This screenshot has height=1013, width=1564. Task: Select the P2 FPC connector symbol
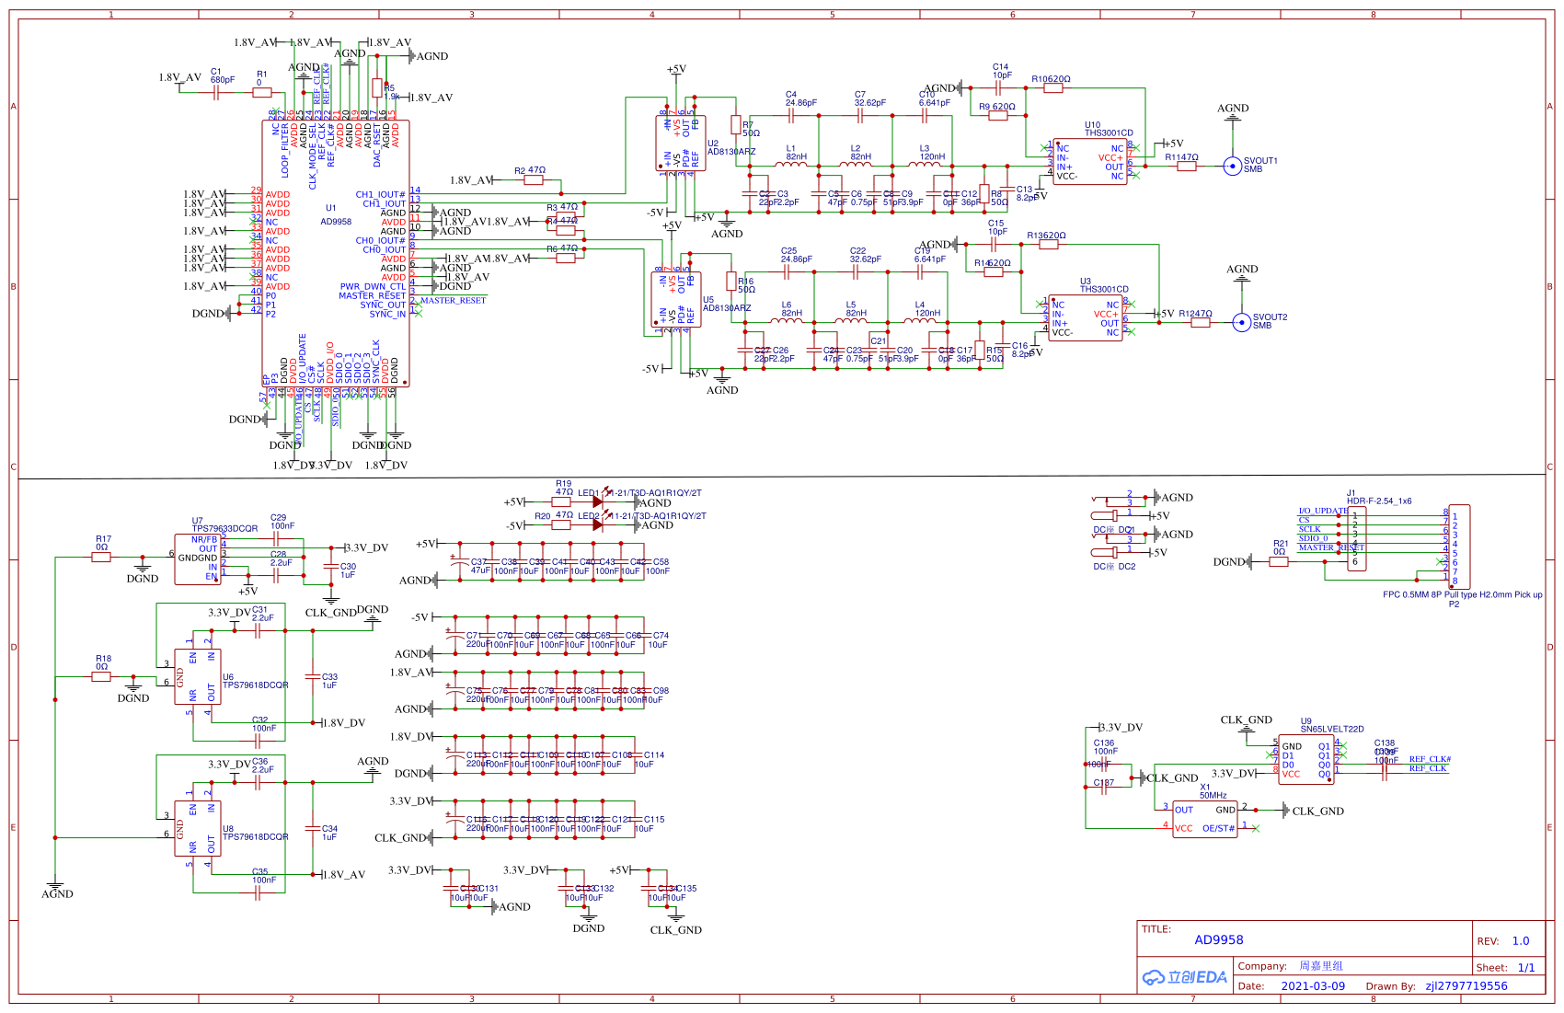pyautogui.click(x=1459, y=547)
